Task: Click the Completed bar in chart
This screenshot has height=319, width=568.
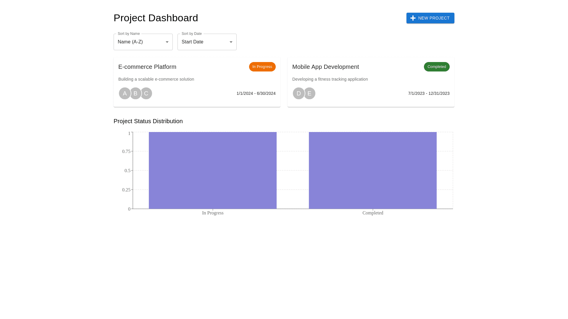Action: tap(372, 170)
